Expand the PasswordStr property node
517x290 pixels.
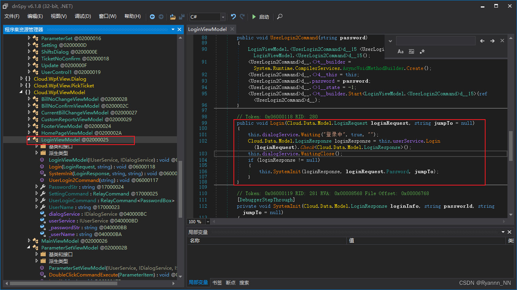pos(37,187)
